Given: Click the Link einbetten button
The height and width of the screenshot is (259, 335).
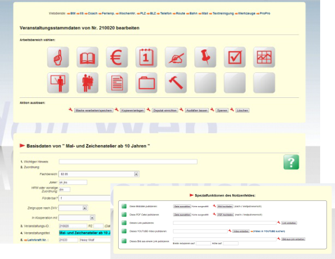Looking at the screenshot, I should [x=289, y=223].
